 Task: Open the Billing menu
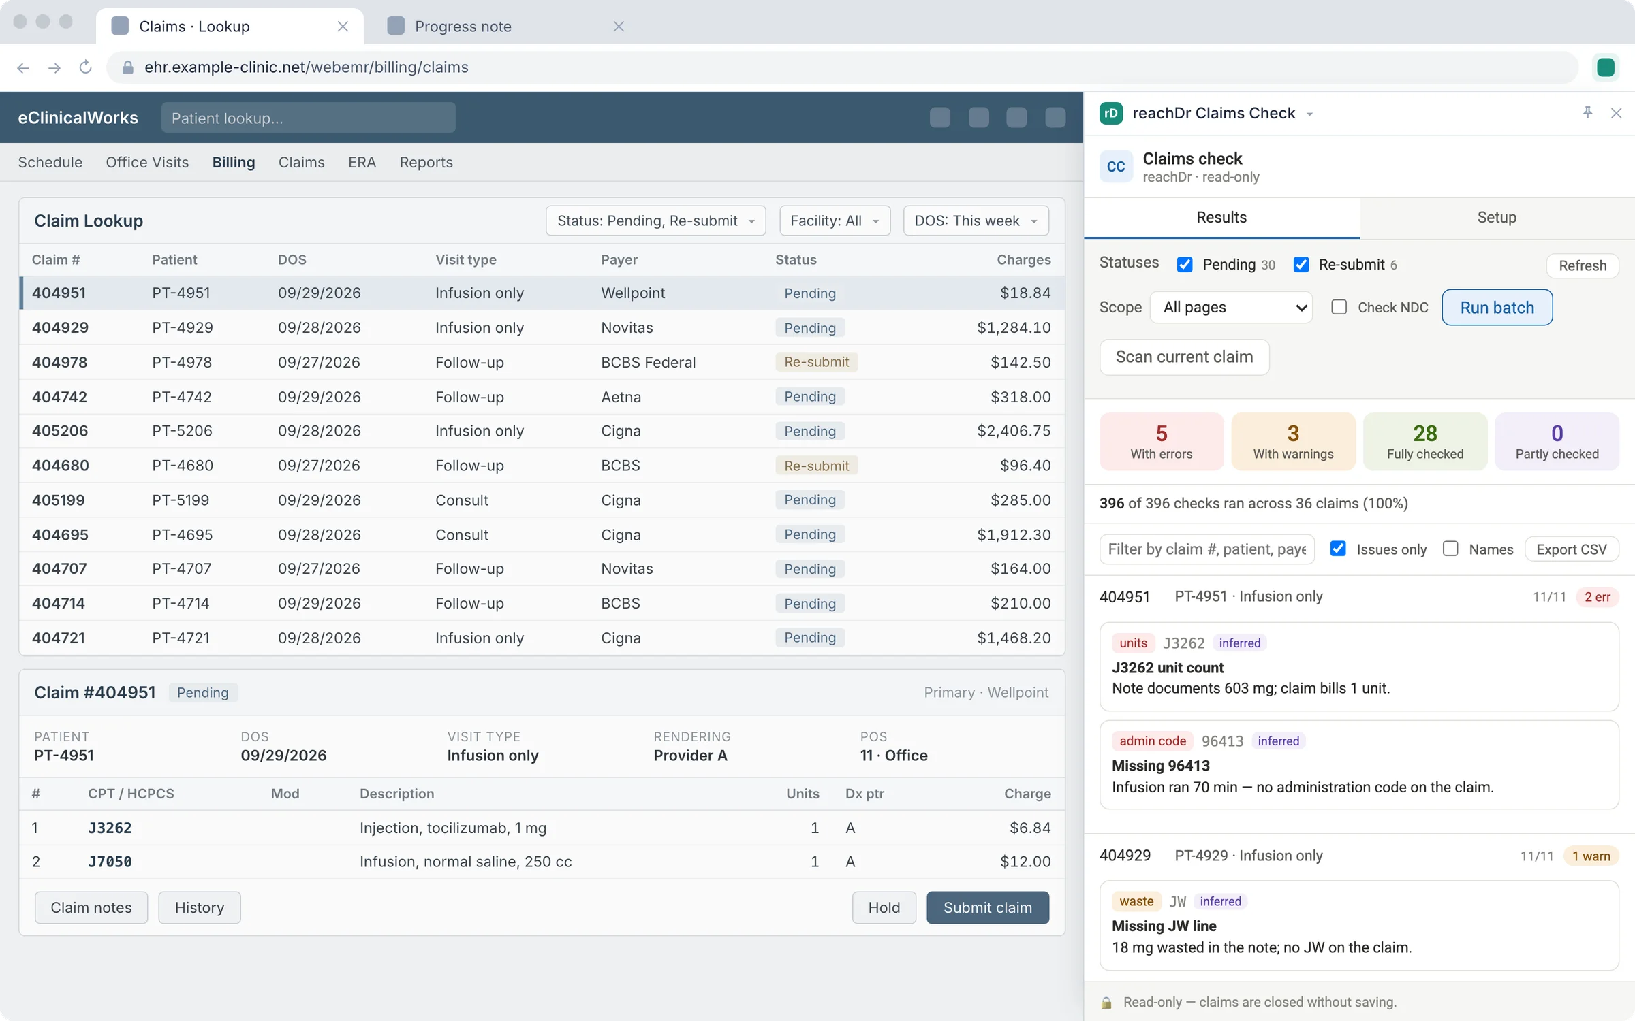coord(234,163)
